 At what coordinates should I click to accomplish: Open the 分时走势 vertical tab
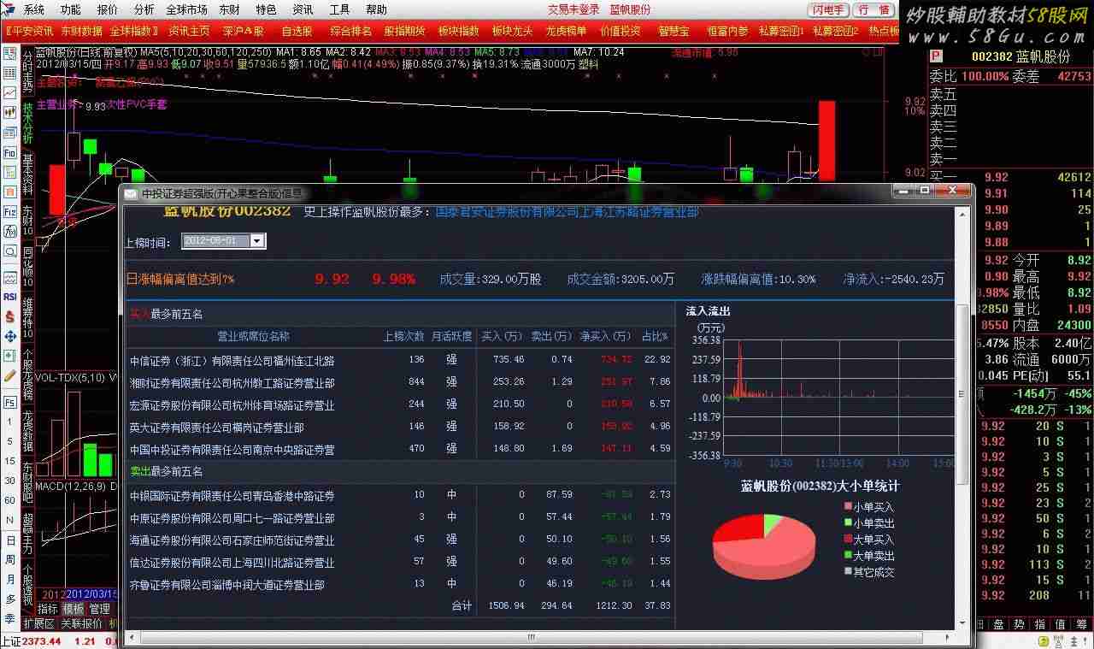tap(27, 72)
